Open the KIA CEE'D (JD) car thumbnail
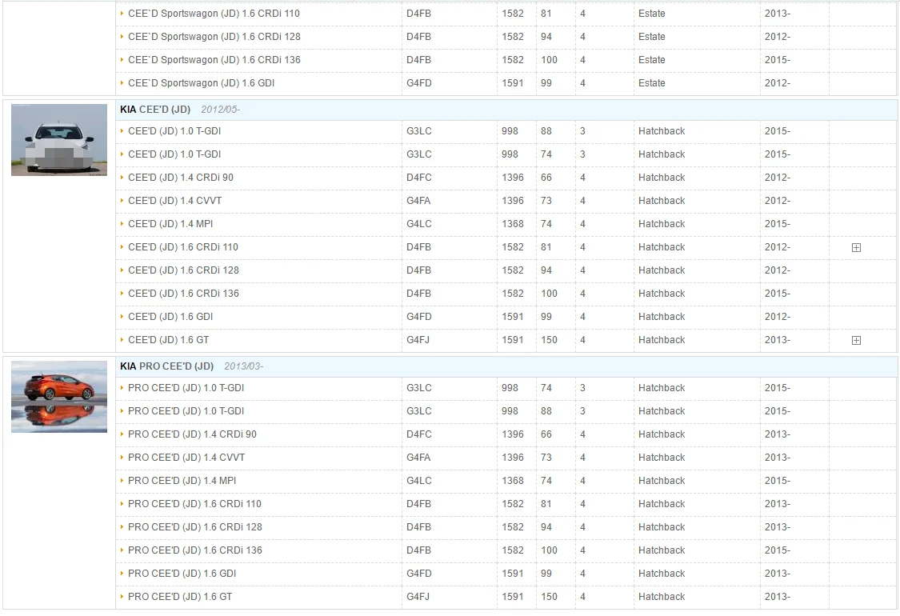The height and width of the screenshot is (616, 900). [x=59, y=140]
